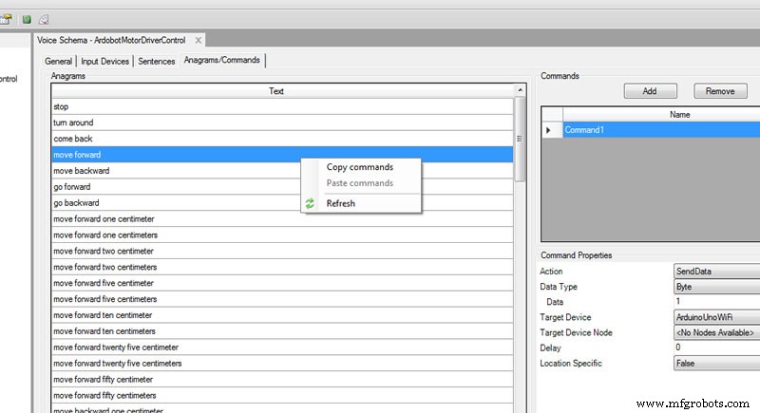760x413 pixels.
Task: Click the yellow toolbar icon at far left
Action: coord(5,19)
